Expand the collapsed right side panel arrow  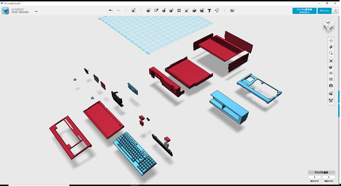pyautogui.click(x=339, y=104)
